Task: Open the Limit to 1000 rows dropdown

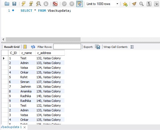Action: pos(102,4)
